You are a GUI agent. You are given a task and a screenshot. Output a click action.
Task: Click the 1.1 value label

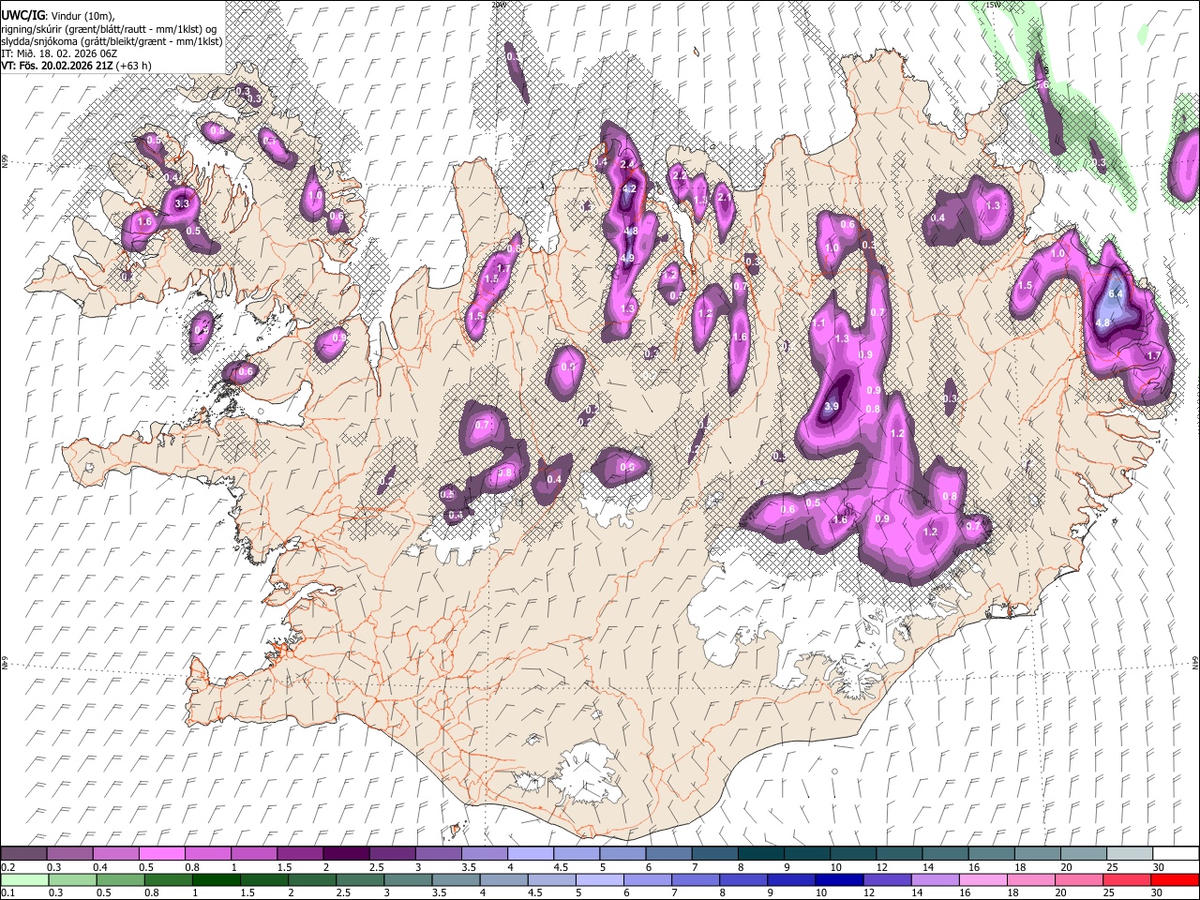[818, 323]
